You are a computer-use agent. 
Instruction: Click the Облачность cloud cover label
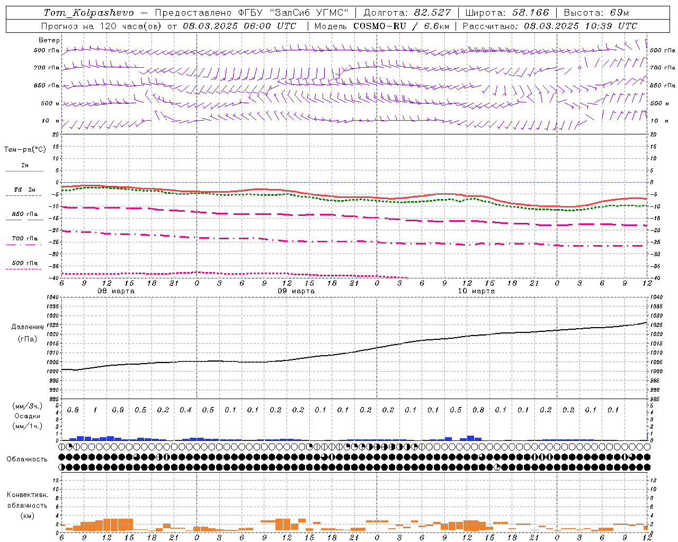click(x=27, y=459)
